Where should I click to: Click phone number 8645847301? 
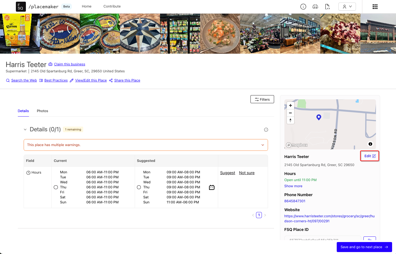point(295,201)
